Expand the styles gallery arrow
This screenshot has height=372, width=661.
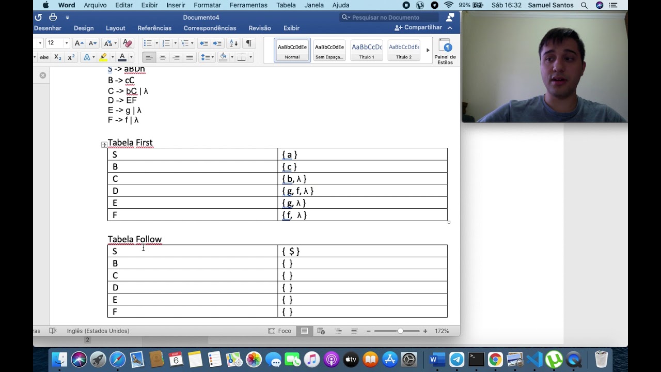(428, 50)
